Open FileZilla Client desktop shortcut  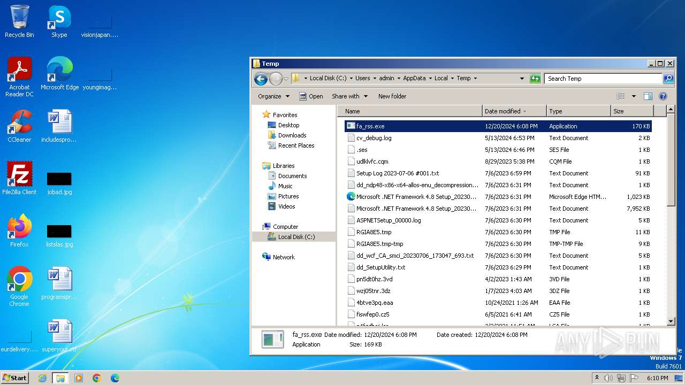[19, 178]
